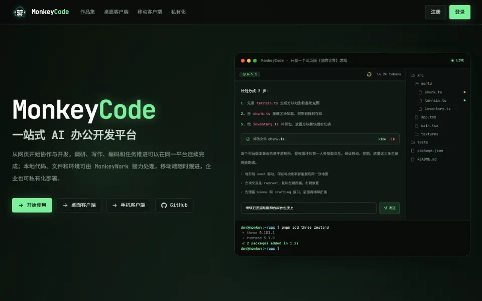The image size is (482, 301).
Task: Go to 移动客户端 in the top navigation
Action: 150,12
